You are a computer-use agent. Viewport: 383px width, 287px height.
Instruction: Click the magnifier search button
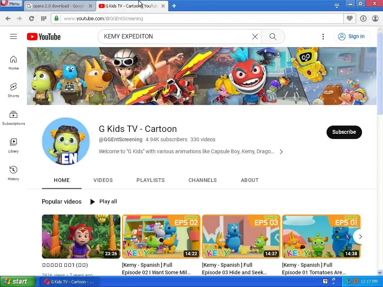click(273, 37)
